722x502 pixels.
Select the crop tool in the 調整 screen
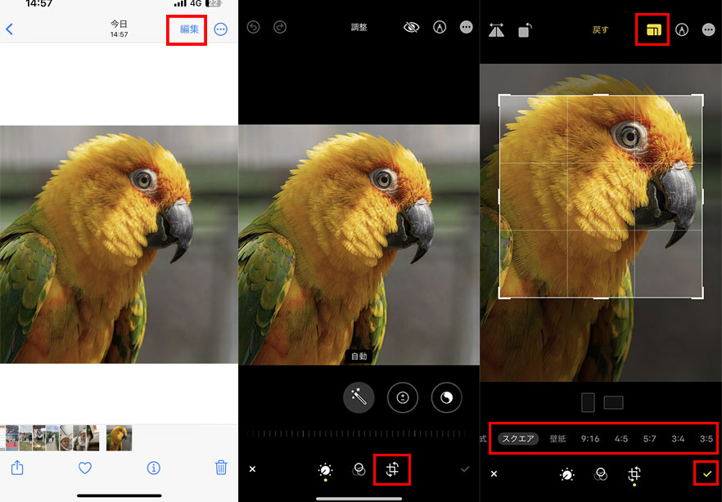[391, 469]
